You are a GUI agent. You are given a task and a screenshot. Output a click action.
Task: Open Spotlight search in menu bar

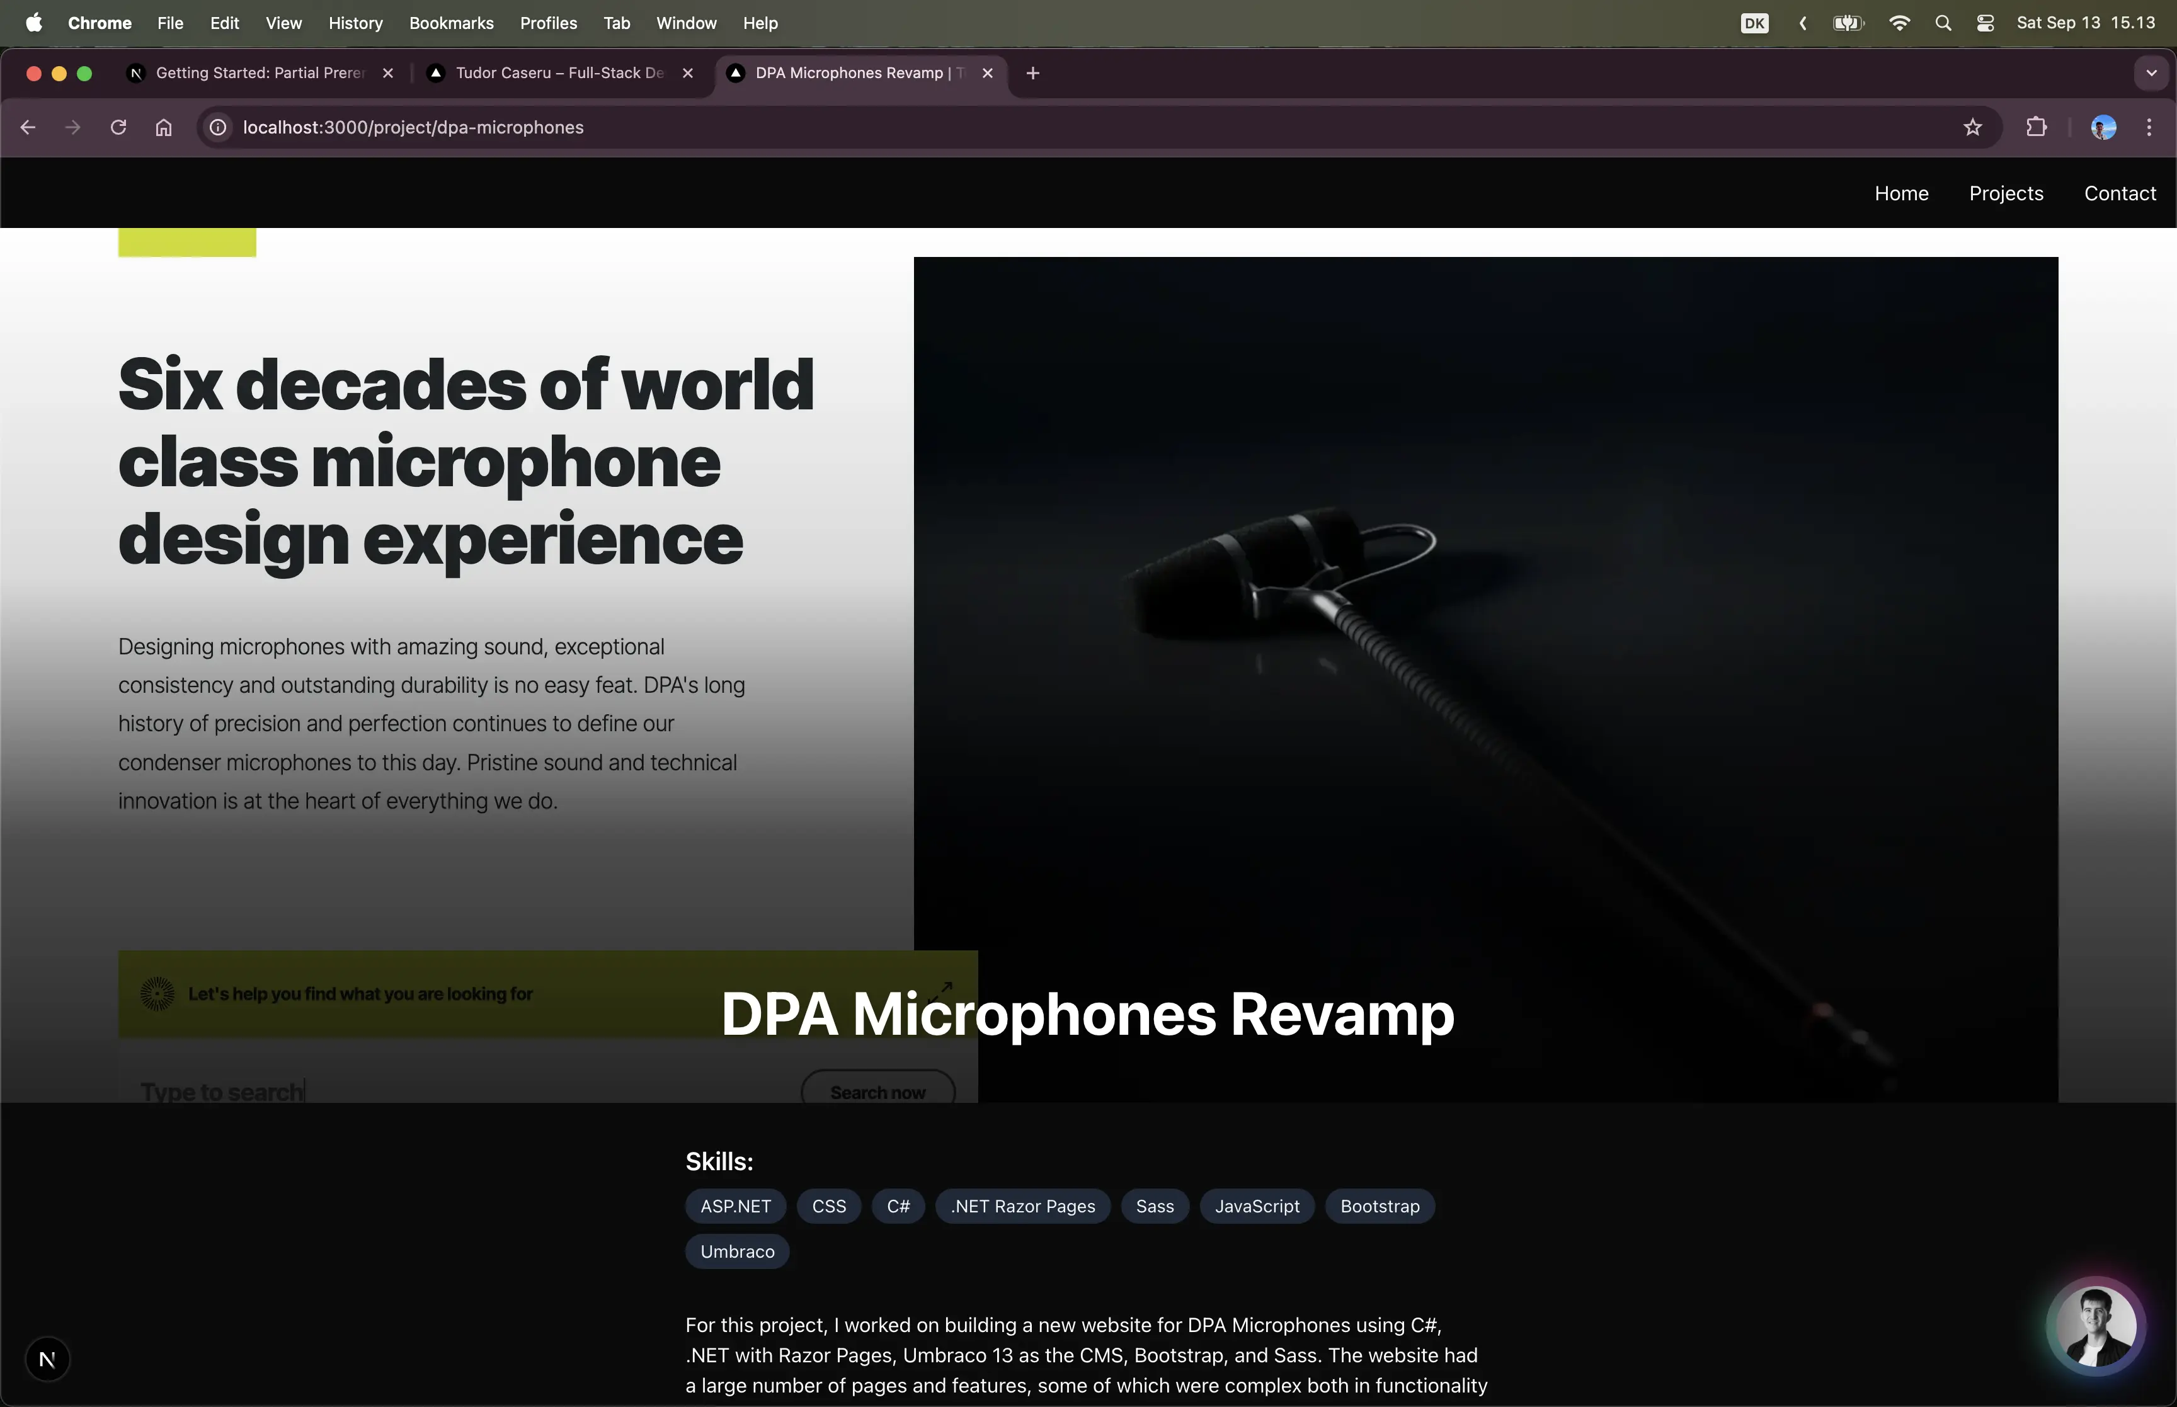1943,23
